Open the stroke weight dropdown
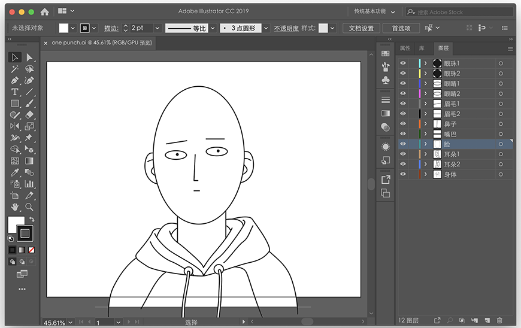Screen dimensions: 521x328 coord(157,28)
